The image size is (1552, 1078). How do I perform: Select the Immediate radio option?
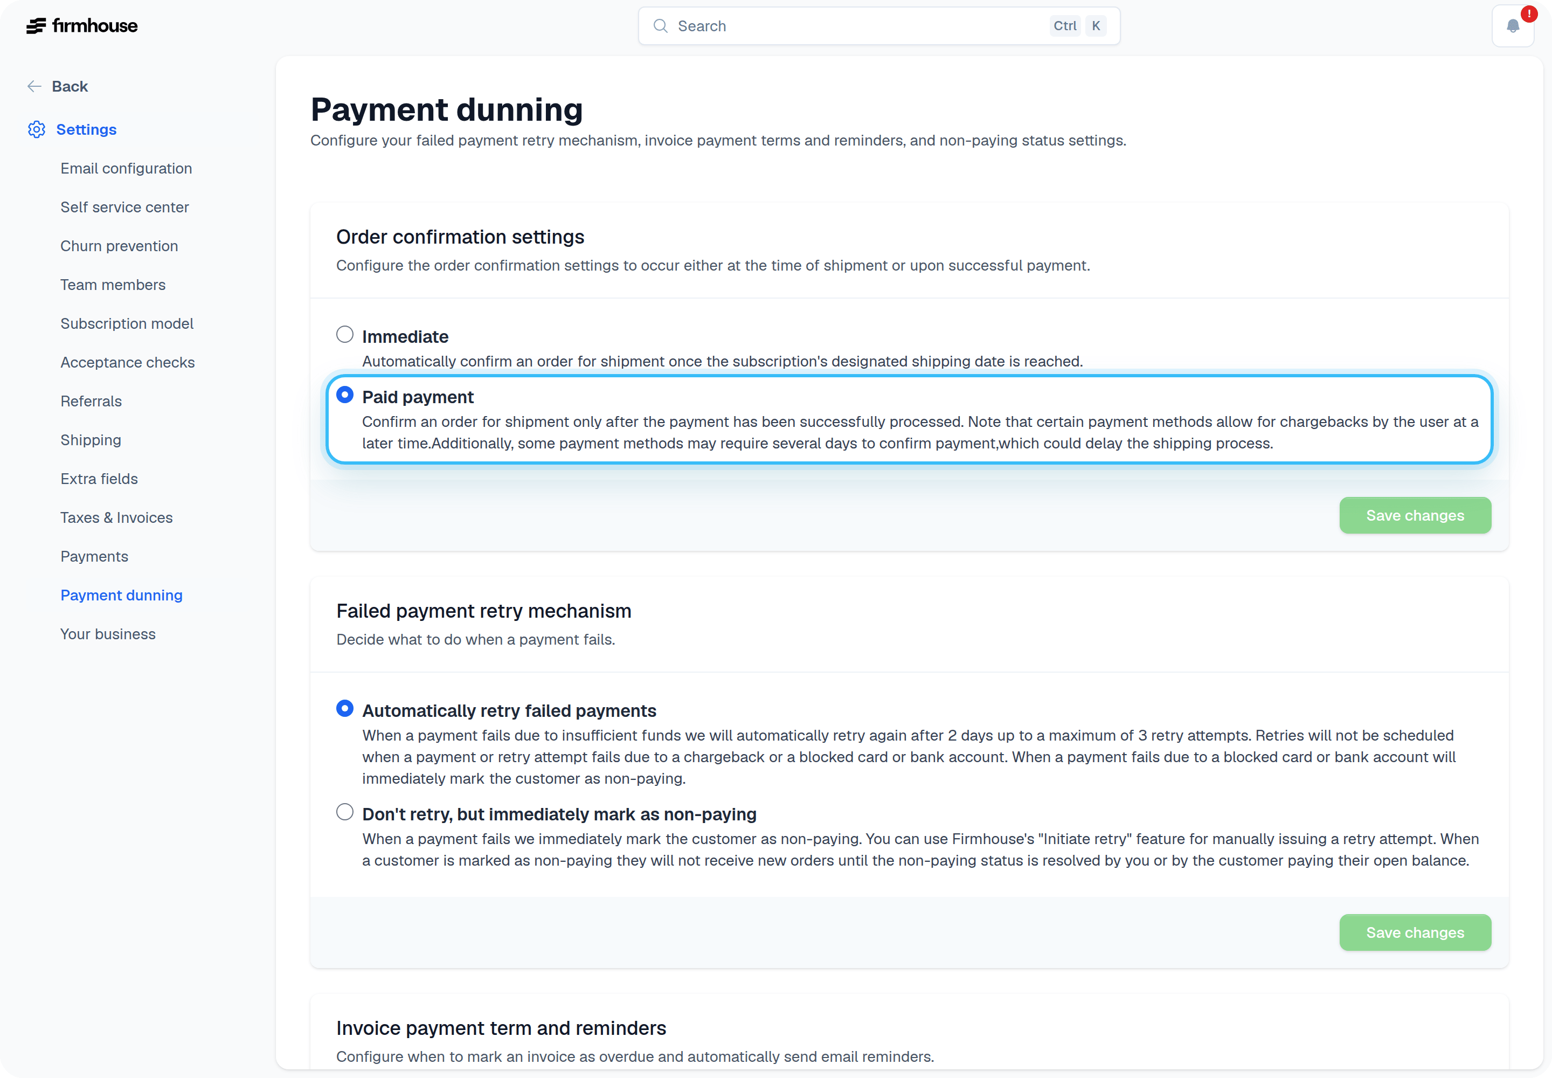click(x=344, y=334)
